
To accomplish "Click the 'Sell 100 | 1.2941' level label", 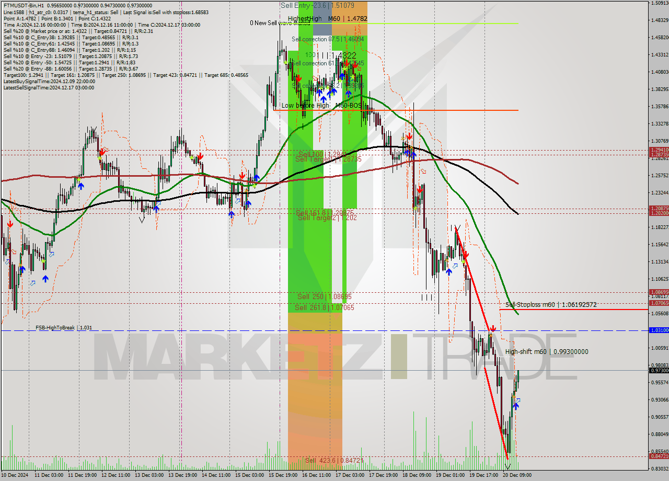I will 322,154.
